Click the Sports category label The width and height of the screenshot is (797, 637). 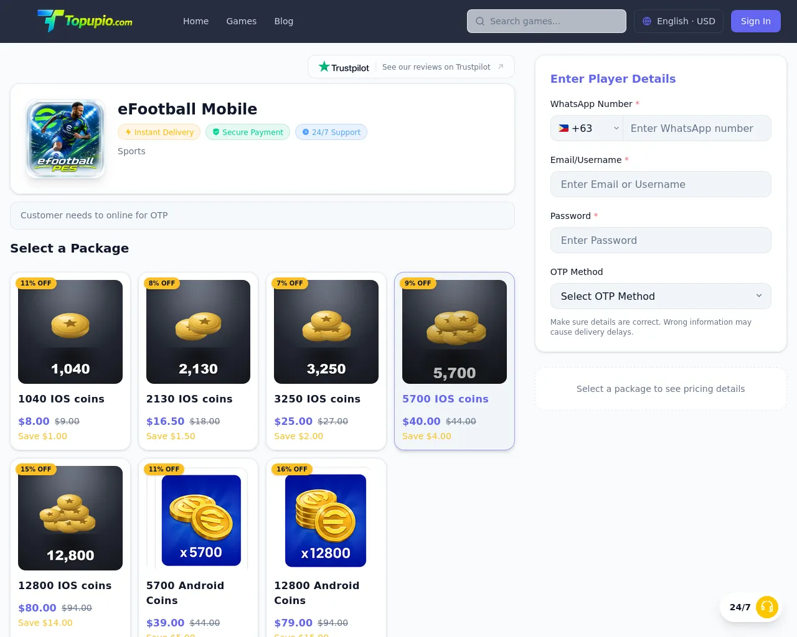131,151
